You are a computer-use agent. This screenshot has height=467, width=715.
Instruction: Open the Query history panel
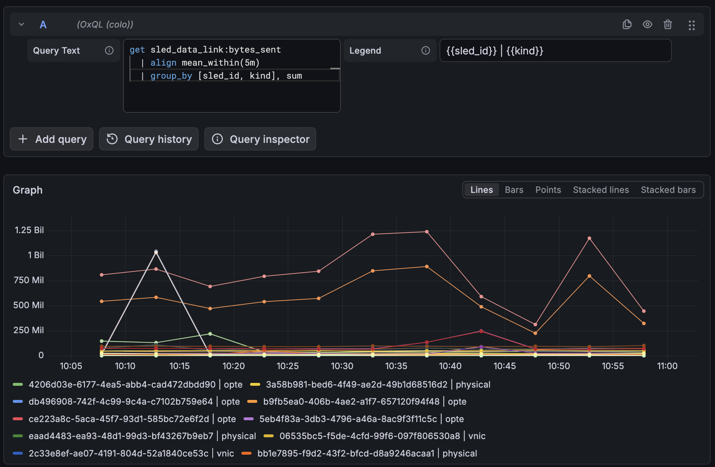(x=148, y=139)
